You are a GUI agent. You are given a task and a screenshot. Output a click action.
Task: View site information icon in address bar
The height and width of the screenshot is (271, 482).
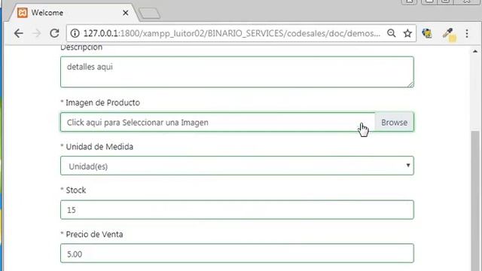point(75,33)
